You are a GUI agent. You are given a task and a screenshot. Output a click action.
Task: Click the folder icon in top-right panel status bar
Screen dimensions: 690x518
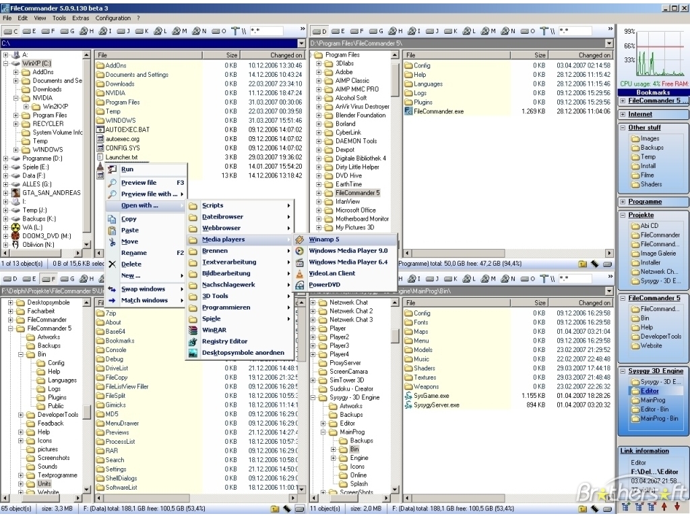pos(583,264)
